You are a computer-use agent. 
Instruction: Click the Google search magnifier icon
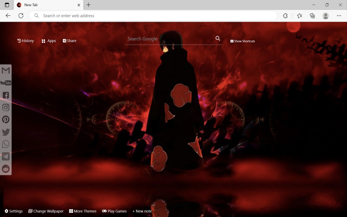218,39
